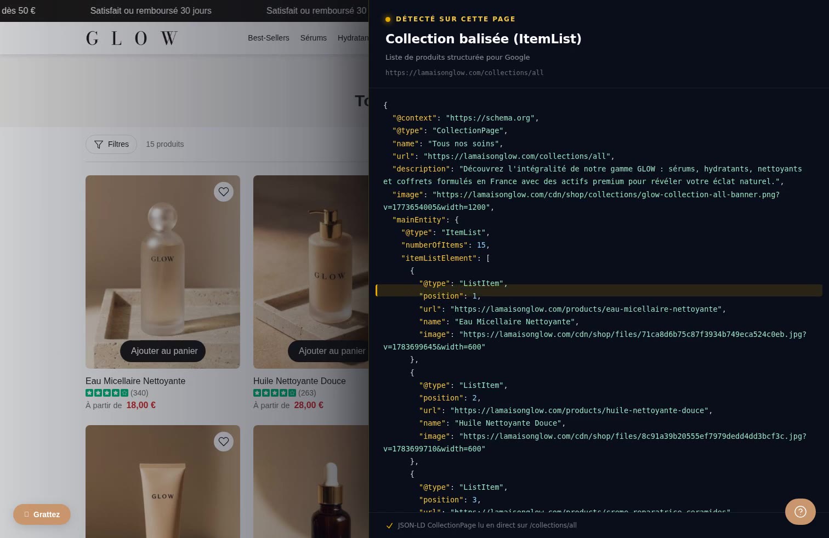
Task: Click the collection URL under the panel title
Action: point(464,73)
